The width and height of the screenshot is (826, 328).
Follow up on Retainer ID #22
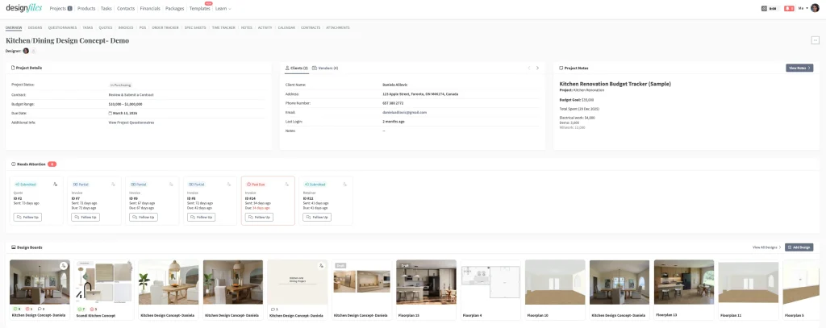point(317,217)
